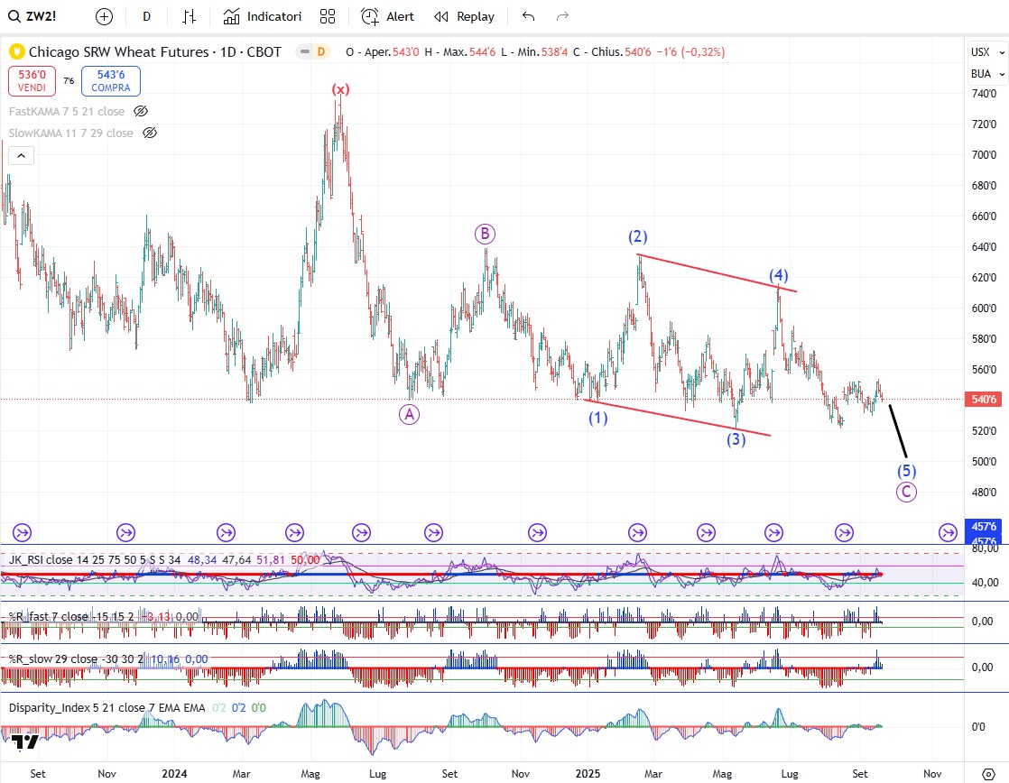The width and height of the screenshot is (1009, 783).
Task: Click the redo arrow
Action: pos(562,16)
